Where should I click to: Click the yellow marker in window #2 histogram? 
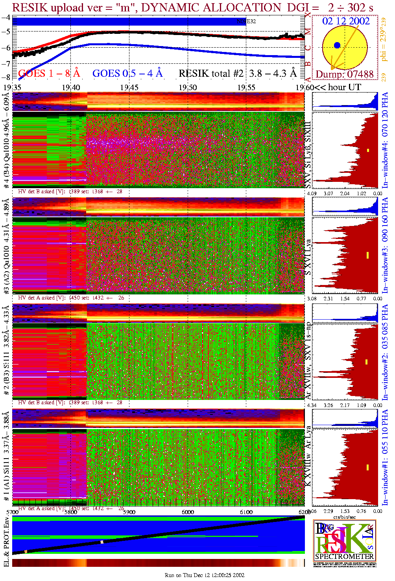click(x=366, y=362)
